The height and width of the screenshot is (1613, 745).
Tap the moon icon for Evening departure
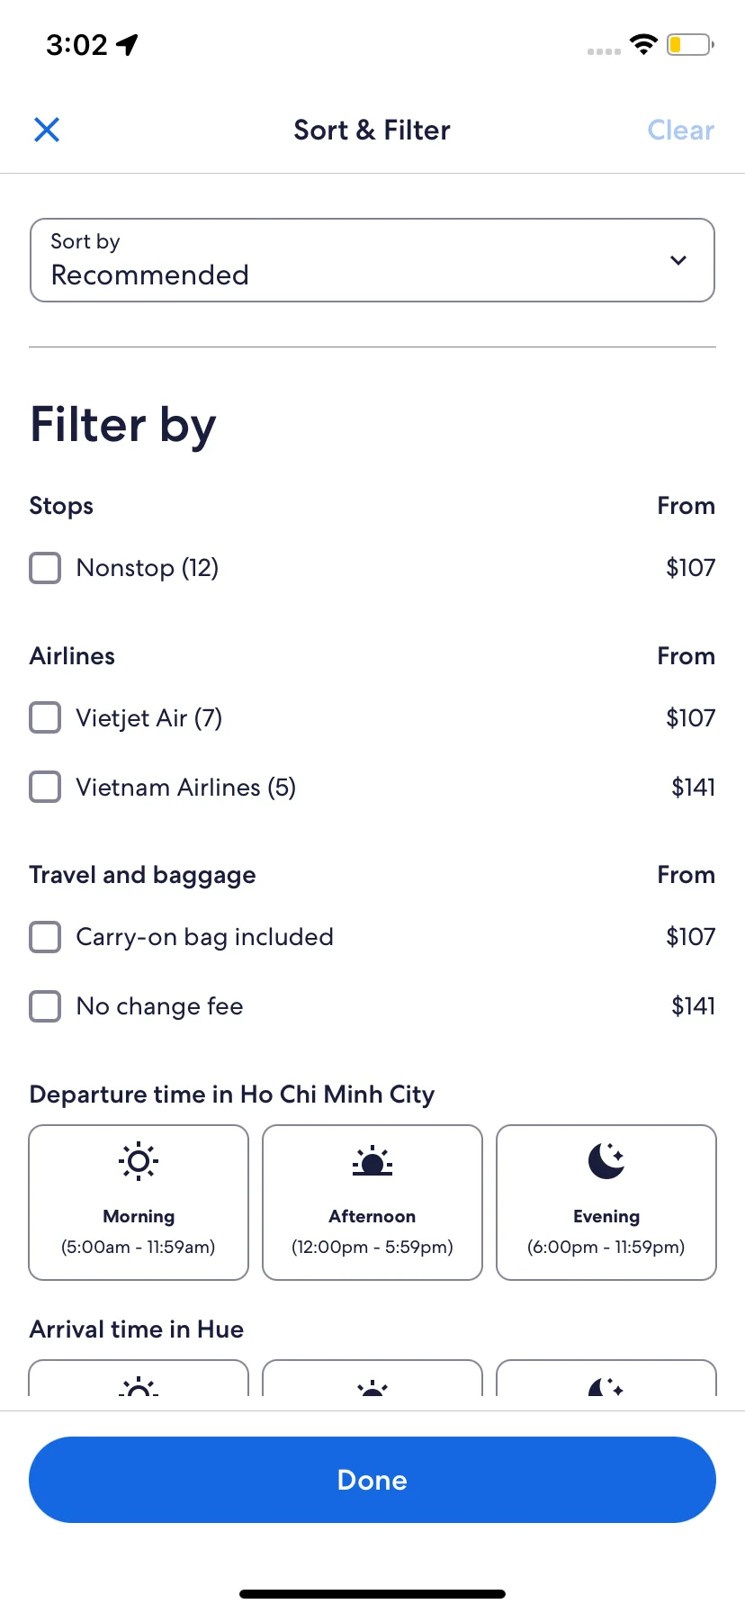606,1160
